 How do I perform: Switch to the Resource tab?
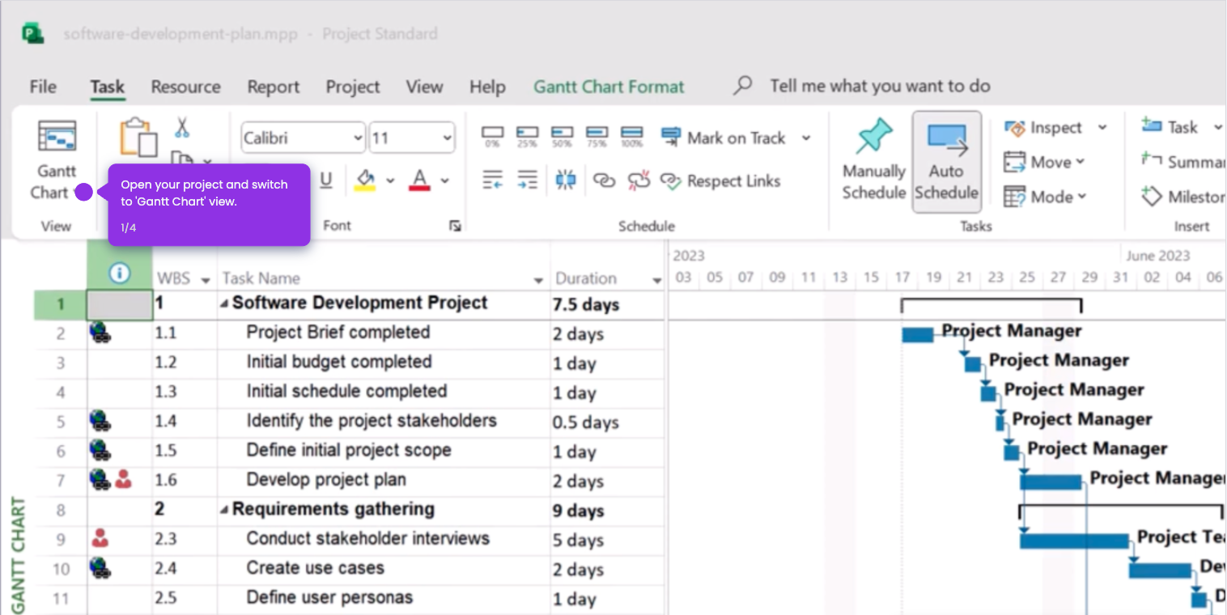[x=185, y=87]
